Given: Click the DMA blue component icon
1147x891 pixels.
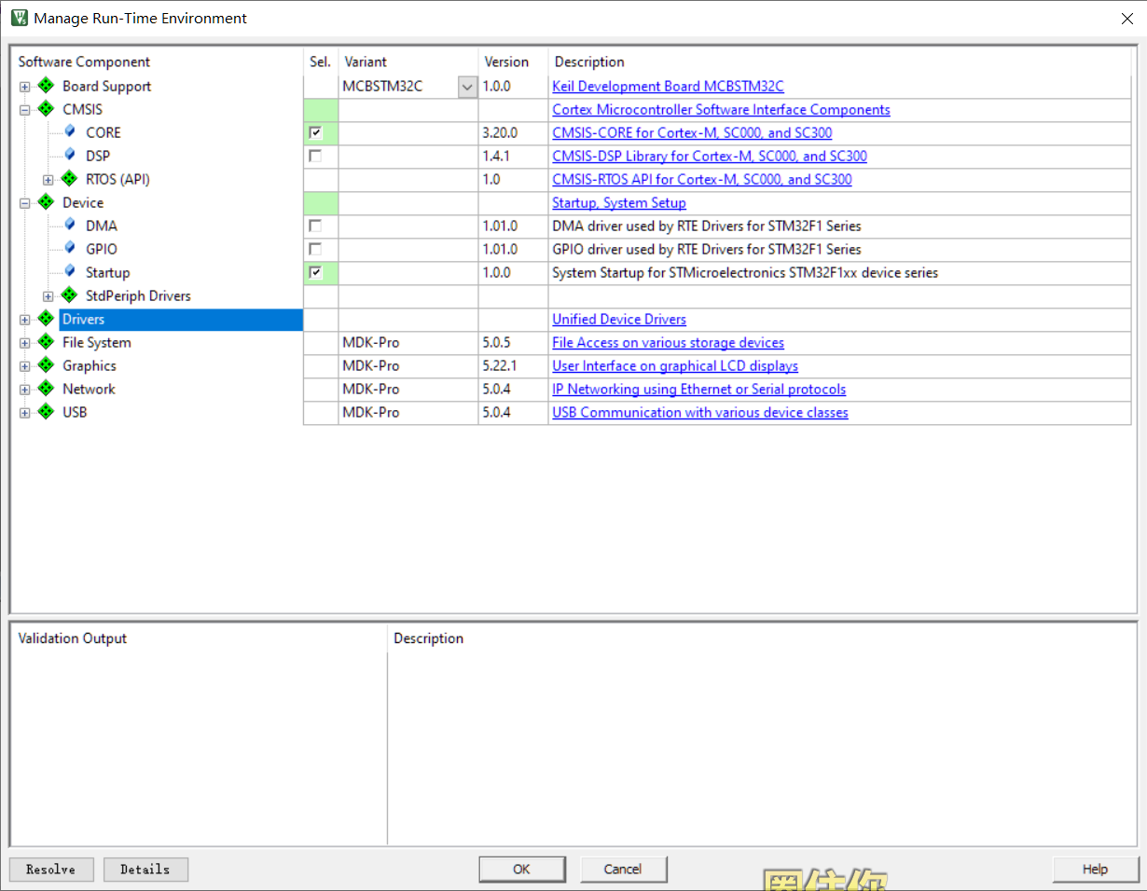Looking at the screenshot, I should (70, 225).
